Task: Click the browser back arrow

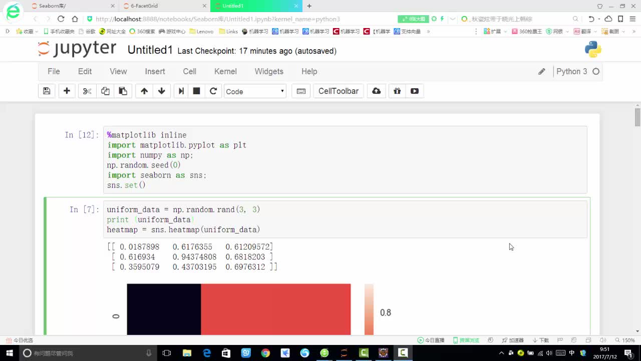Action: [x=35, y=19]
